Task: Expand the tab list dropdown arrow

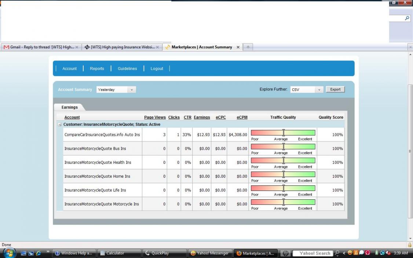Action: coord(410,47)
